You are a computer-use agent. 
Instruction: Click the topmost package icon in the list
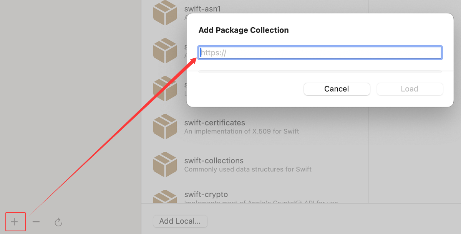click(x=165, y=13)
